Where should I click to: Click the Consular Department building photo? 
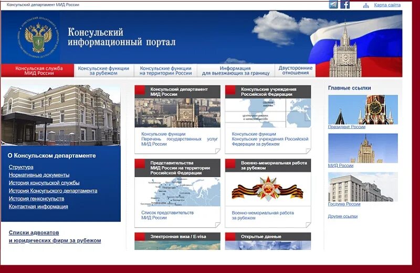(61, 115)
